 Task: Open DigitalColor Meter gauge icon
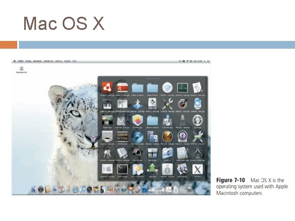(x=182, y=104)
